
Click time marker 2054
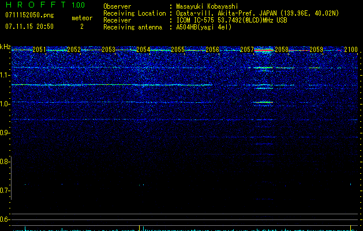143,49
